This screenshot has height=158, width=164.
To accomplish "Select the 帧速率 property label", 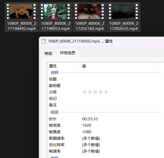I will (55, 151).
